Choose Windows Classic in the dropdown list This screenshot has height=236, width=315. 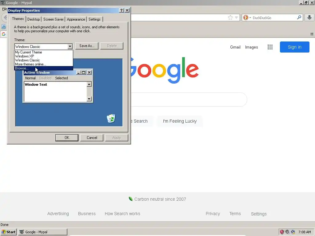pos(44,60)
